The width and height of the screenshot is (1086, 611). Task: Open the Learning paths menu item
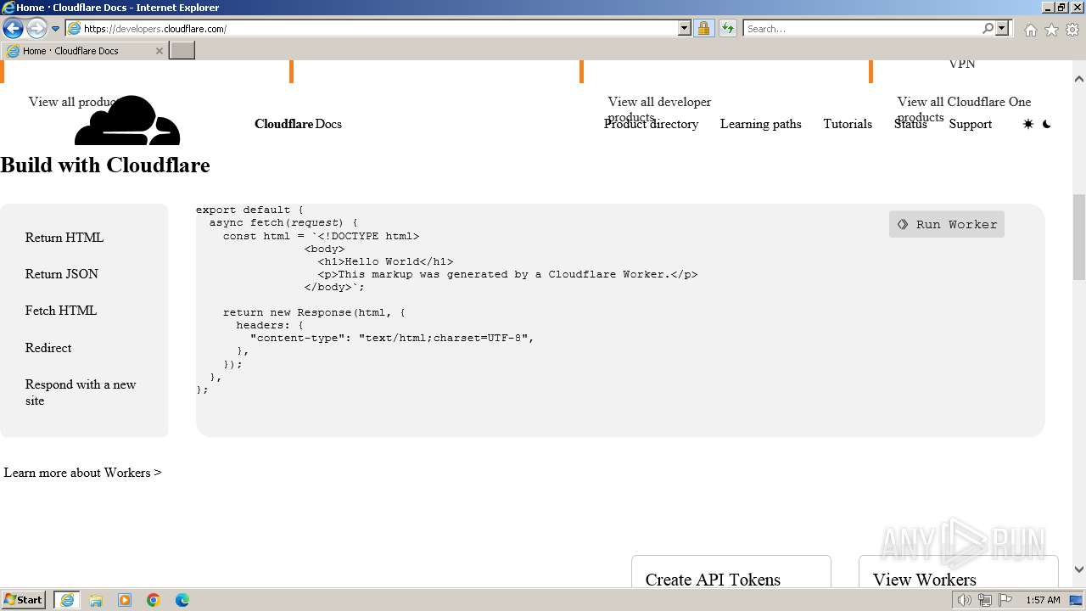(x=760, y=124)
